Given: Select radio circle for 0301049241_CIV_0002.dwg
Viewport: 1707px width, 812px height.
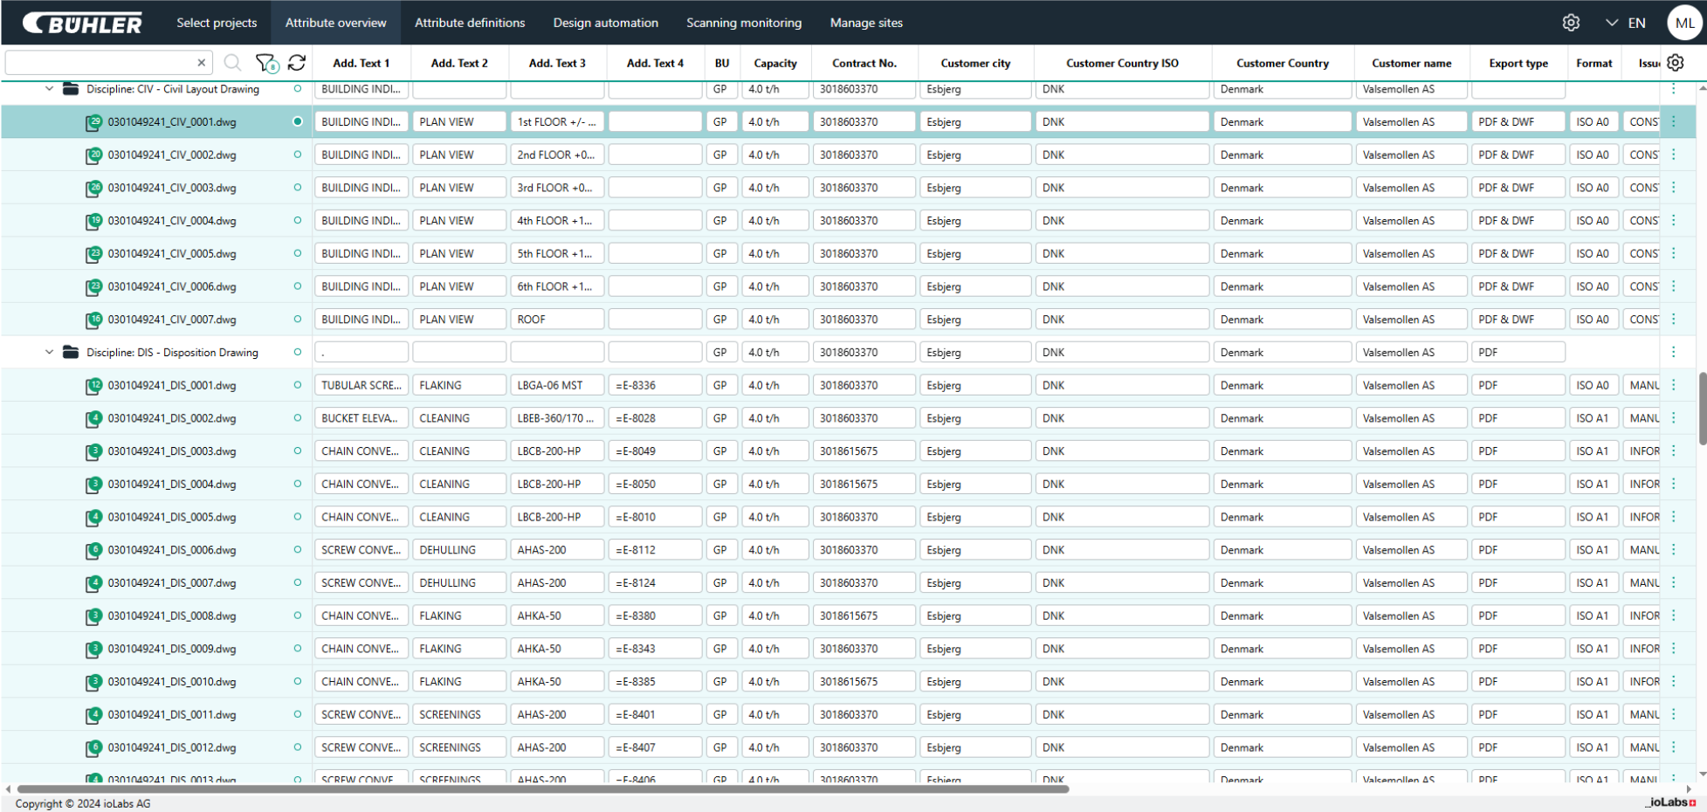Looking at the screenshot, I should tap(298, 155).
